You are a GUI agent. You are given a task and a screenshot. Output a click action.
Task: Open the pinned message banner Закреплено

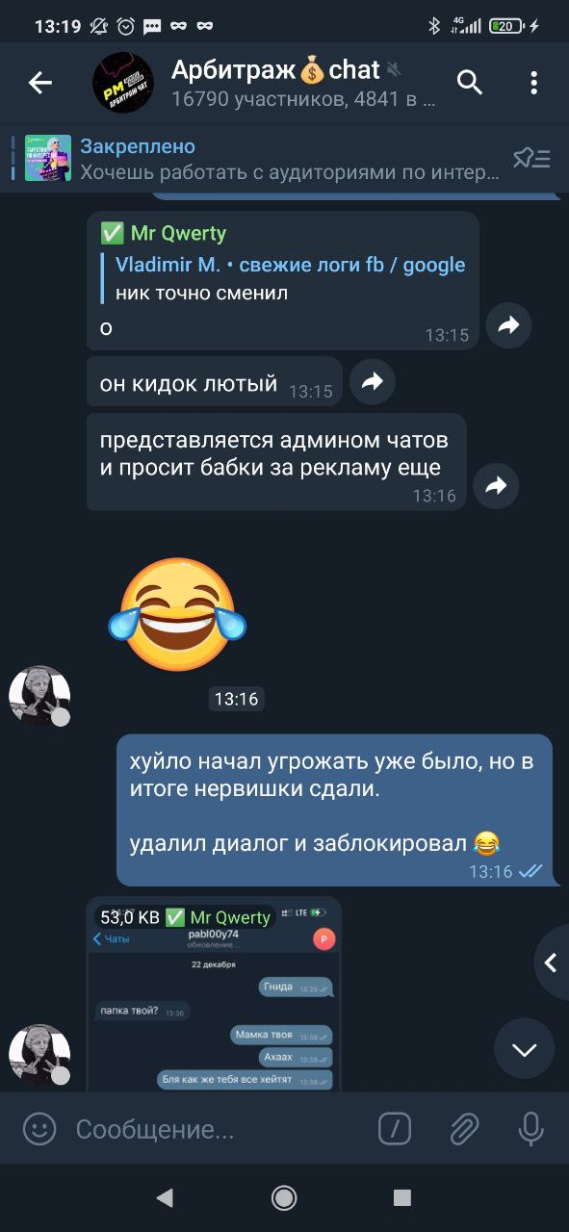point(260,159)
